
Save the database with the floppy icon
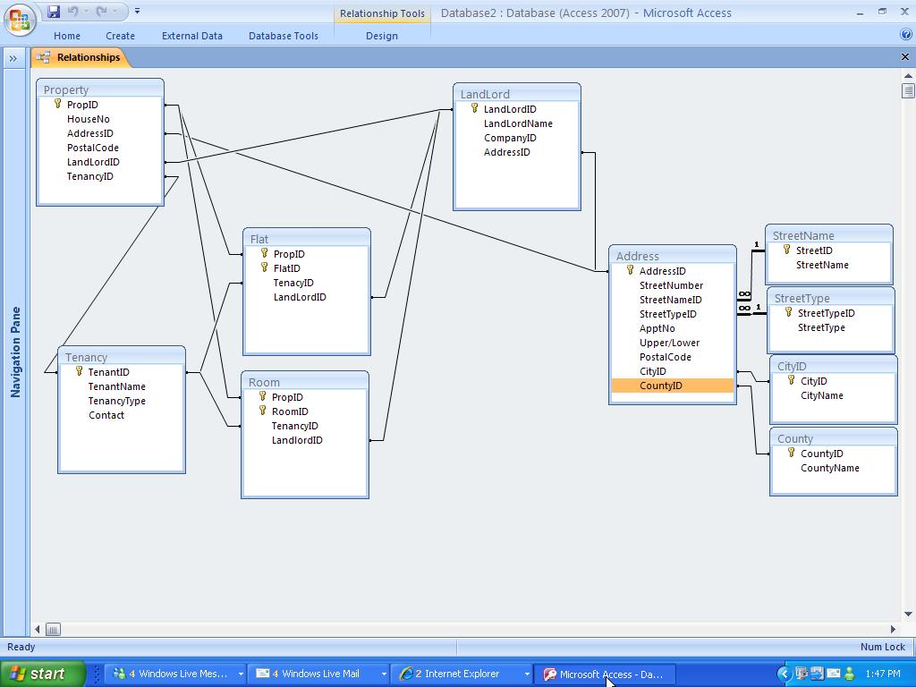(x=54, y=11)
